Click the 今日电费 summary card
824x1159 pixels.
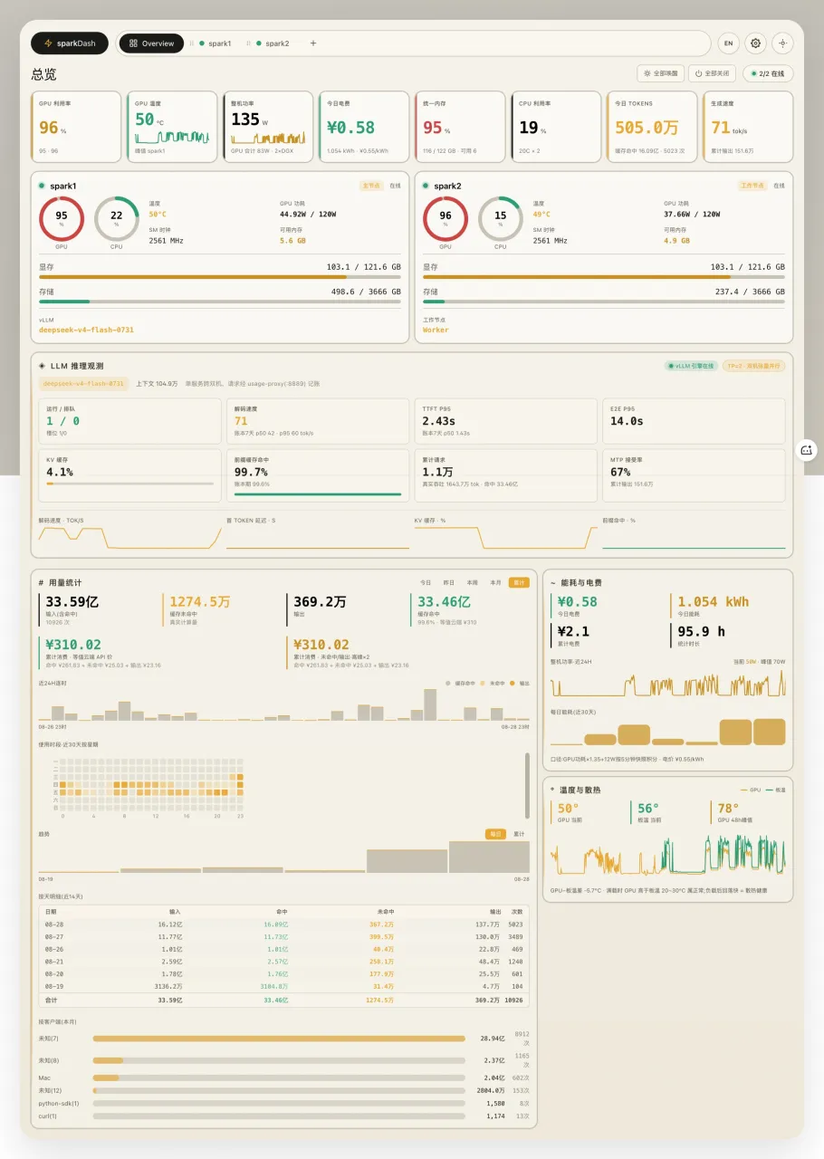point(364,126)
